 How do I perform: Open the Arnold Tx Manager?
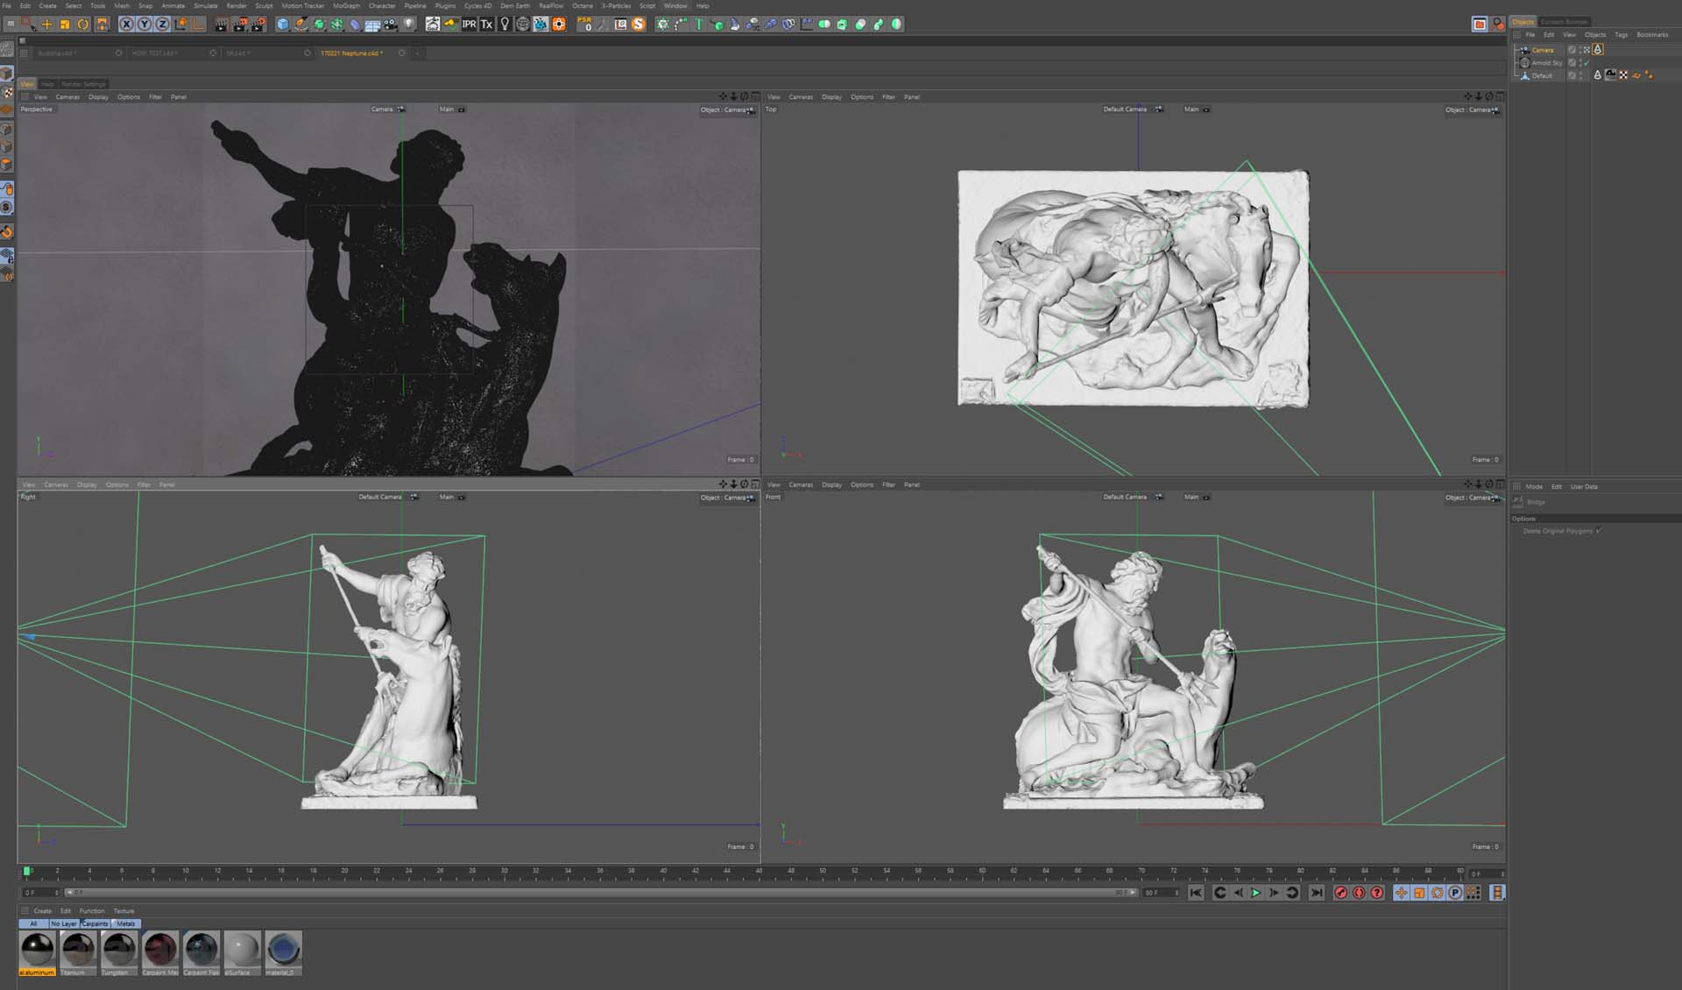[x=487, y=25]
